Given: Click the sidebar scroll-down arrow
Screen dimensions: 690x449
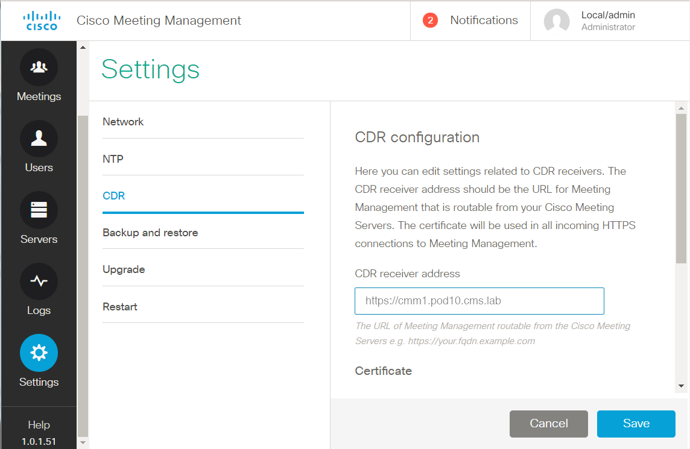Looking at the screenshot, I should pyautogui.click(x=83, y=442).
